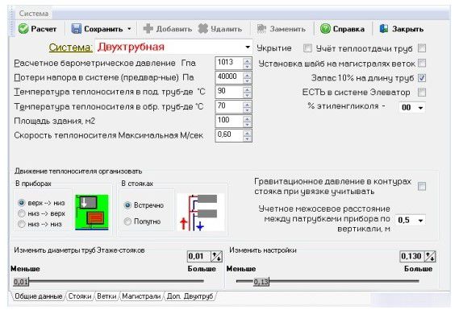The height and width of the screenshot is (314, 459).
Task: Click the Сохранить floppy disk icon
Action: 76,29
